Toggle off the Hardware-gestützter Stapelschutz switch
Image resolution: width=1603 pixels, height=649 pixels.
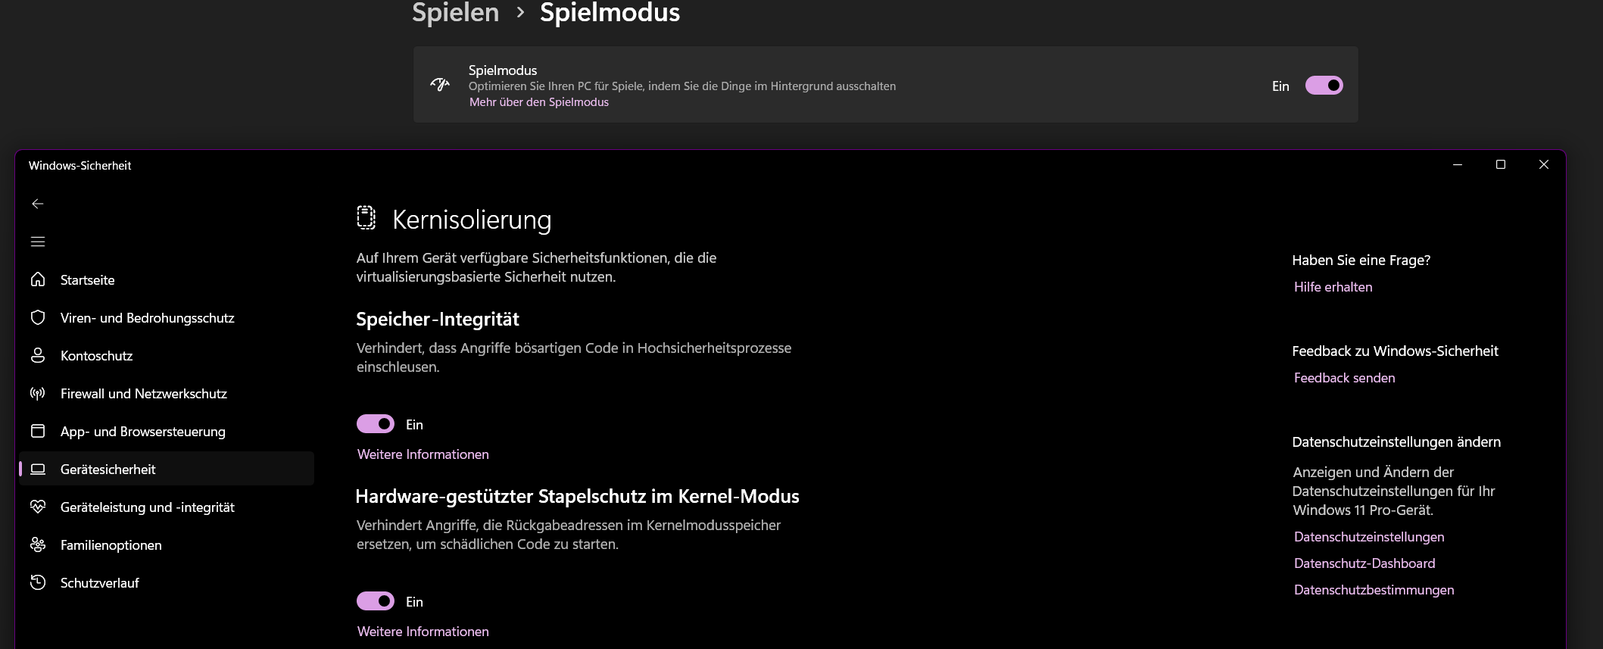[376, 601]
